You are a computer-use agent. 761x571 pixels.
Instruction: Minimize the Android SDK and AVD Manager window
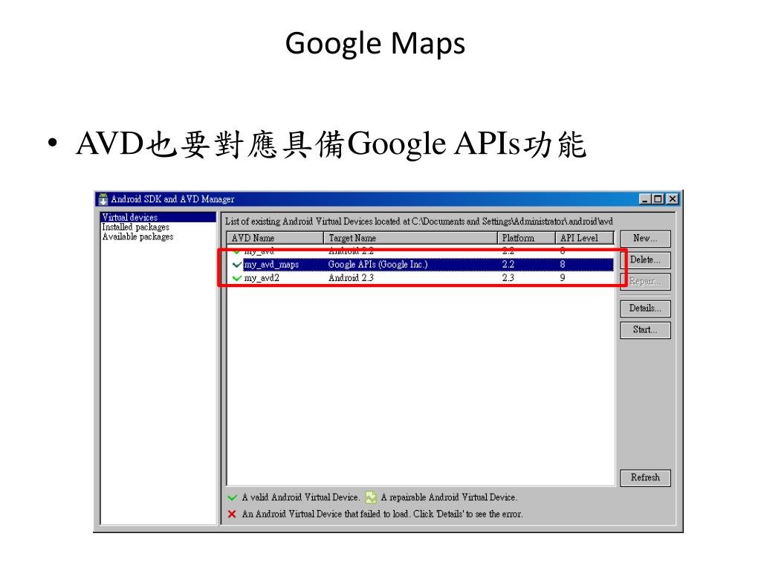pyautogui.click(x=645, y=199)
